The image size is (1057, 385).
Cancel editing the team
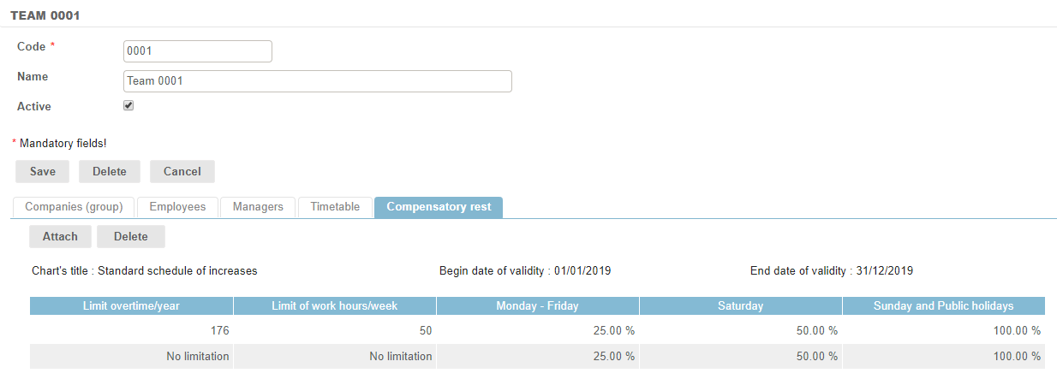tap(182, 171)
